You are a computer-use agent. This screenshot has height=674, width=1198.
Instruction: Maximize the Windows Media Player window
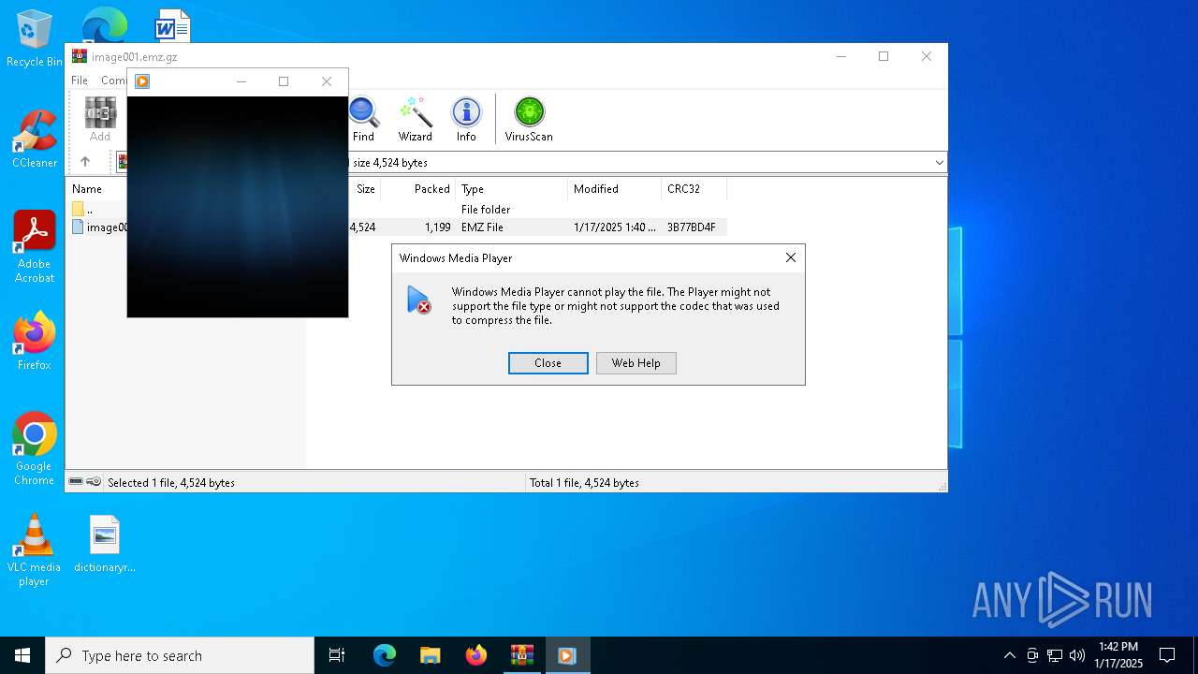(x=284, y=81)
